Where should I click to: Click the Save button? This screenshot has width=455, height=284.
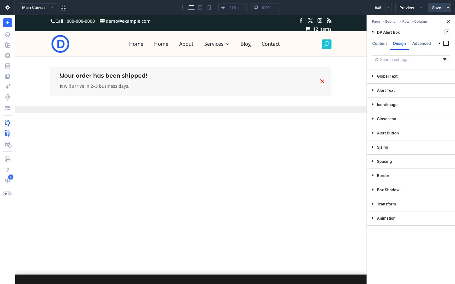(x=436, y=8)
